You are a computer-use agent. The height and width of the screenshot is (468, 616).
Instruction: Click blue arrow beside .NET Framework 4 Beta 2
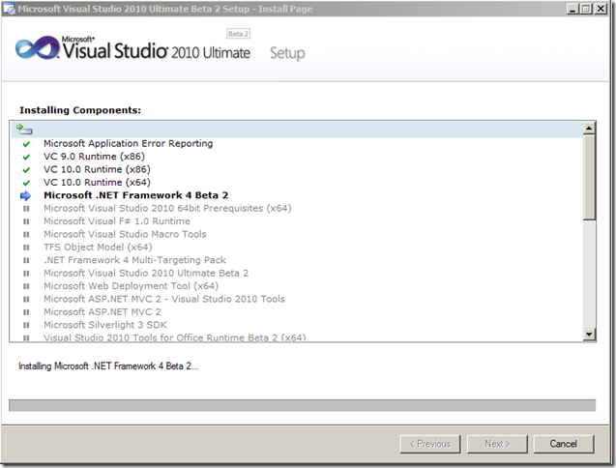tap(25, 195)
